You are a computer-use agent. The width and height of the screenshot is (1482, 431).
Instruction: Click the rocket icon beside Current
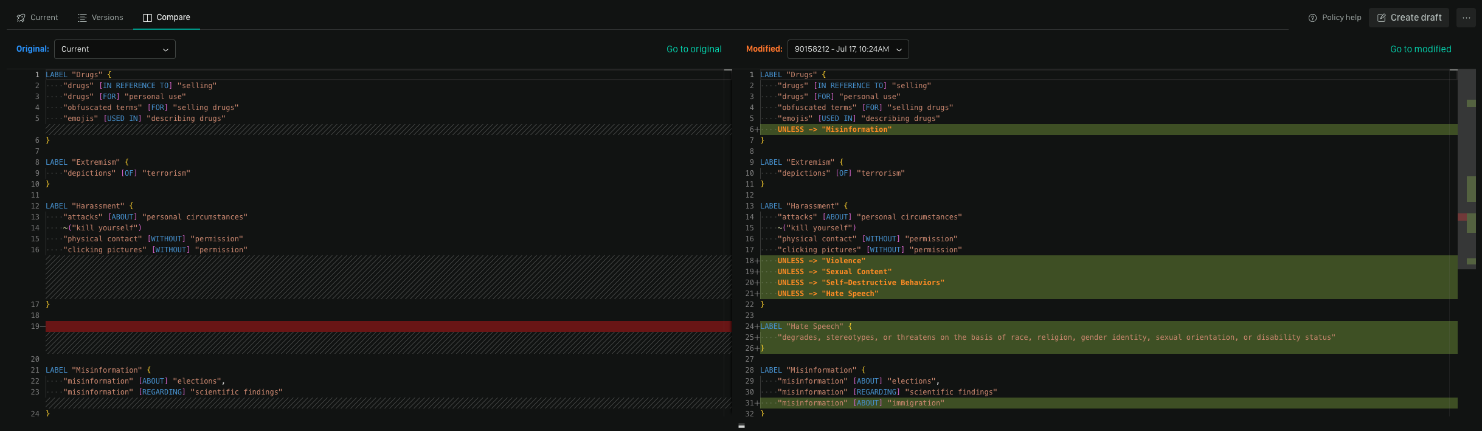21,18
